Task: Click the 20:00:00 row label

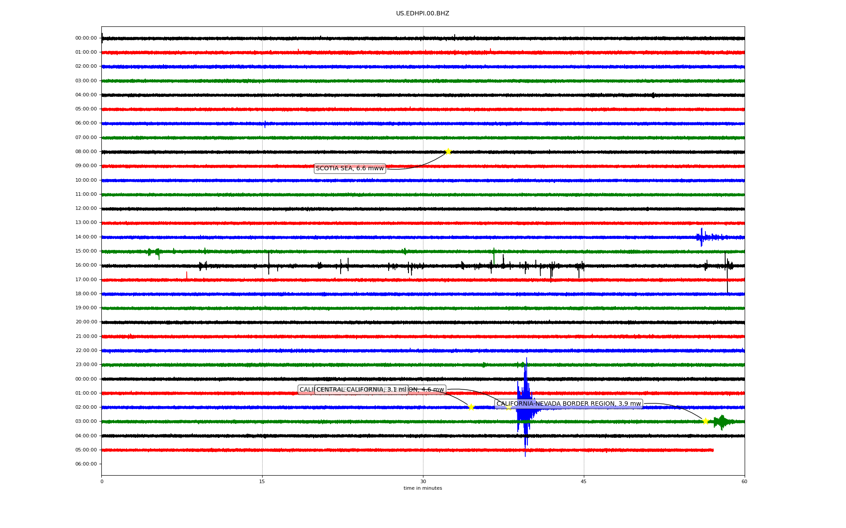Action: [86, 322]
